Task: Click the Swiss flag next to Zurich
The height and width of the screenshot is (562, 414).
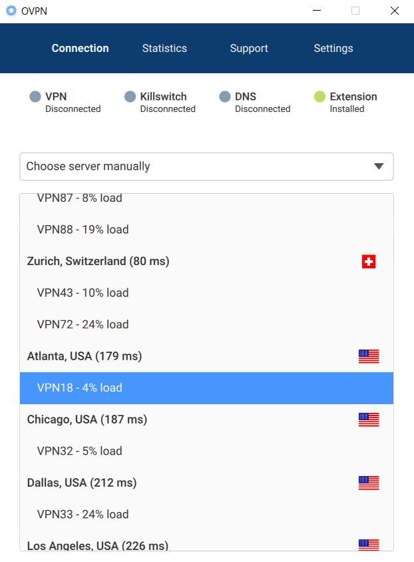Action: 369,262
